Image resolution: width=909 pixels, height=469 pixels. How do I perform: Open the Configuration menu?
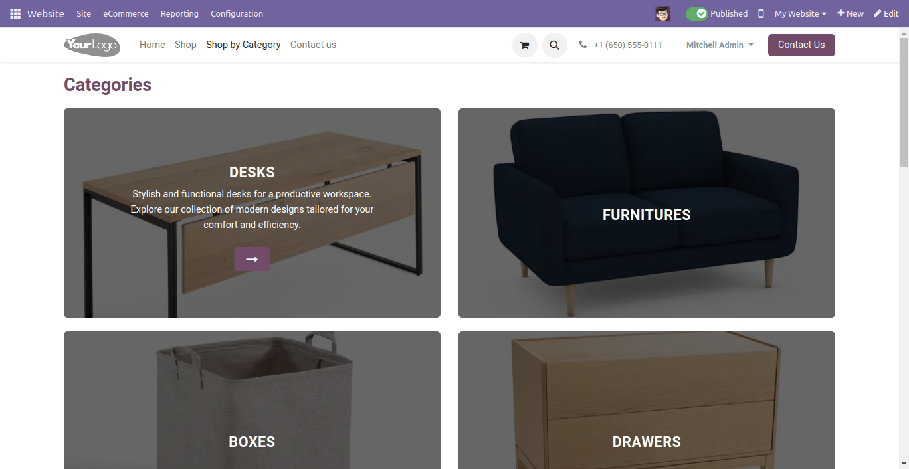point(237,13)
